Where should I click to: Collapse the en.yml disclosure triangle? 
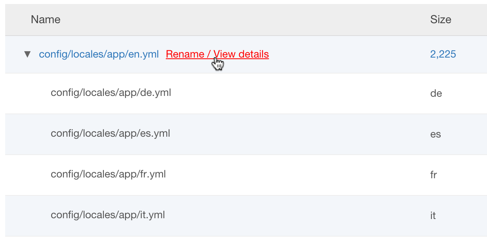pyautogui.click(x=27, y=54)
